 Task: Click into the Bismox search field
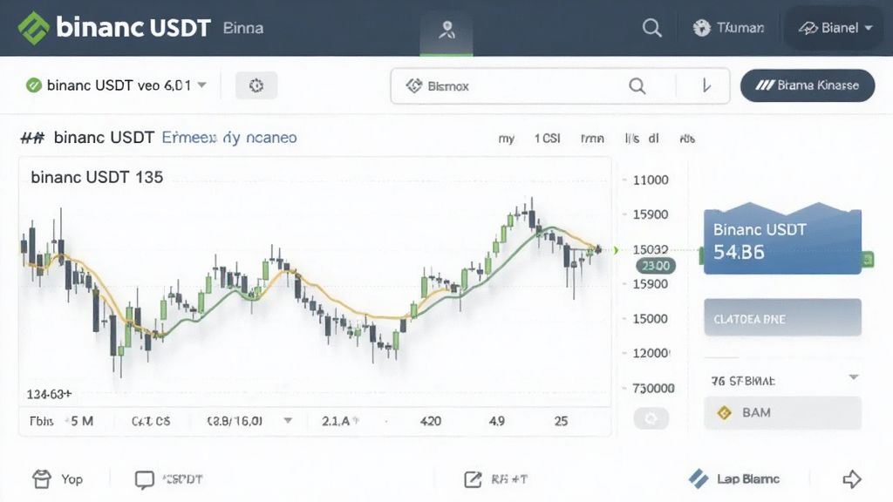560,86
